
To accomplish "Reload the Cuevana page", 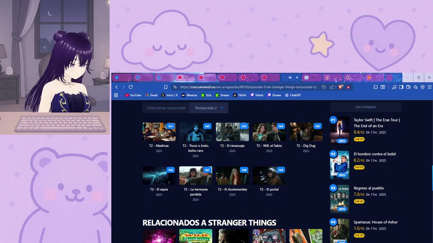I will (x=131, y=87).
